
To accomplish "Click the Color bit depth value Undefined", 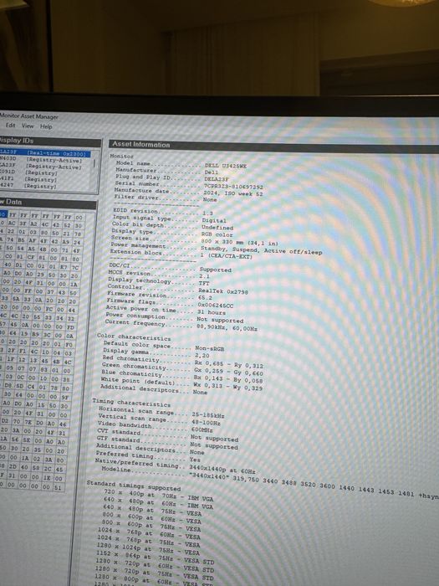I will [x=217, y=227].
